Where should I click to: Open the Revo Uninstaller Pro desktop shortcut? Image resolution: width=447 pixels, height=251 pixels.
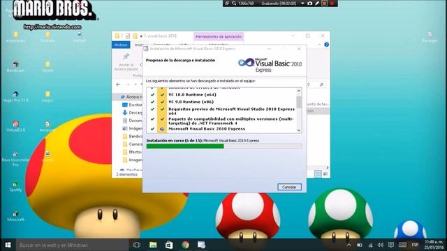[x=15, y=159]
